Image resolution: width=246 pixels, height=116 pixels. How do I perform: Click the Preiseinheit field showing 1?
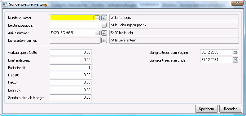coord(71,68)
